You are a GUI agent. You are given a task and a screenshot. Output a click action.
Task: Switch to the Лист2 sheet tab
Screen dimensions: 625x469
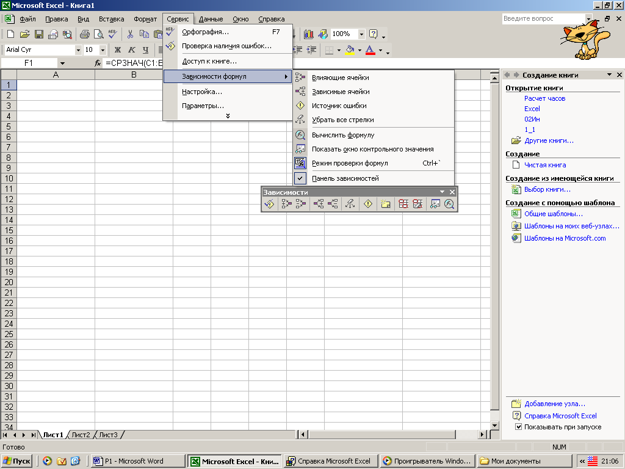[81, 435]
